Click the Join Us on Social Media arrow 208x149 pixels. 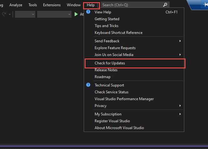pos(180,55)
